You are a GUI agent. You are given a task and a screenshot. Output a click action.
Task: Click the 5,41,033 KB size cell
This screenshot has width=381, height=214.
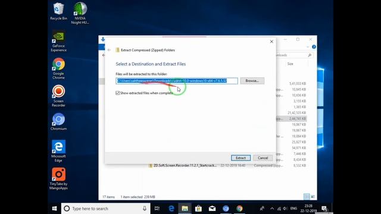click(298, 83)
